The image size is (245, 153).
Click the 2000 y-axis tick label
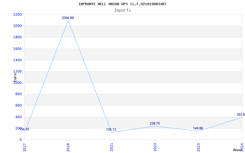pyautogui.click(x=18, y=26)
